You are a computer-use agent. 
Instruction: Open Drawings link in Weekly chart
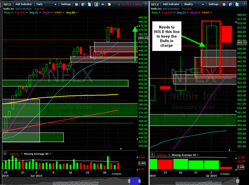pyautogui.click(x=187, y=9)
